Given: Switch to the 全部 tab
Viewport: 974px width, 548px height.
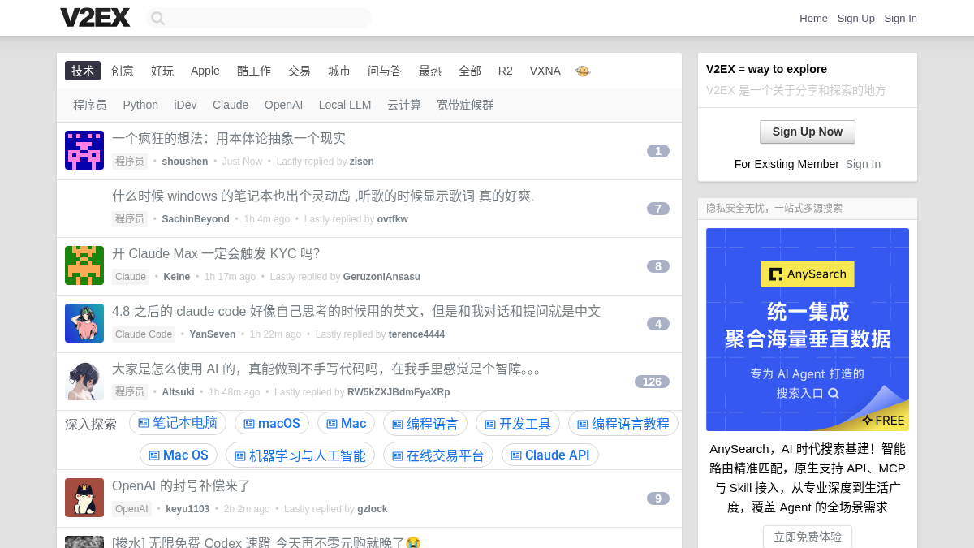Looking at the screenshot, I should coord(470,71).
